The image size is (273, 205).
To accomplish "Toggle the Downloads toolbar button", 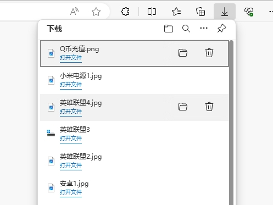I will click(x=225, y=12).
